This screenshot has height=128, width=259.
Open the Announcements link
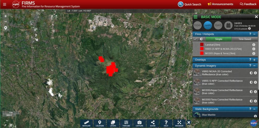pos(220,4)
